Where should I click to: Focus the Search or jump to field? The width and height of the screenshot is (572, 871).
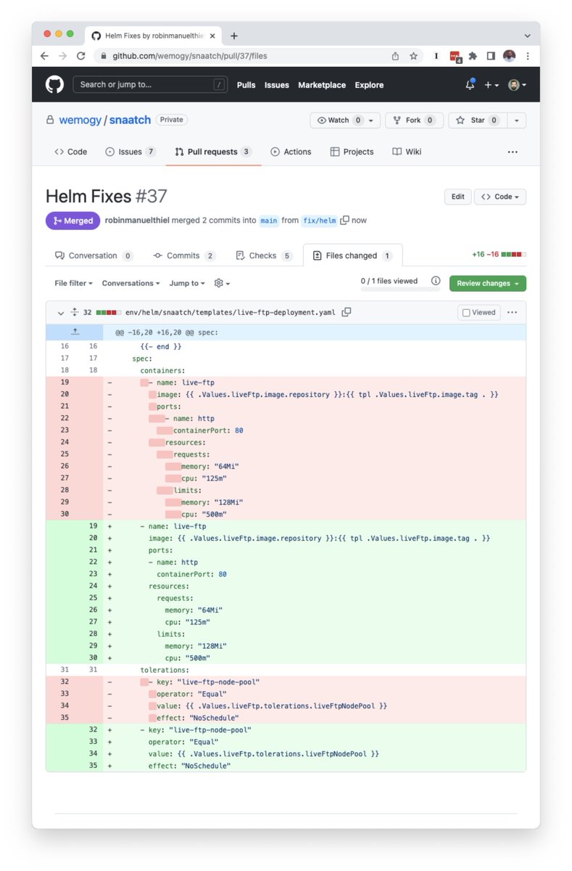(x=150, y=84)
